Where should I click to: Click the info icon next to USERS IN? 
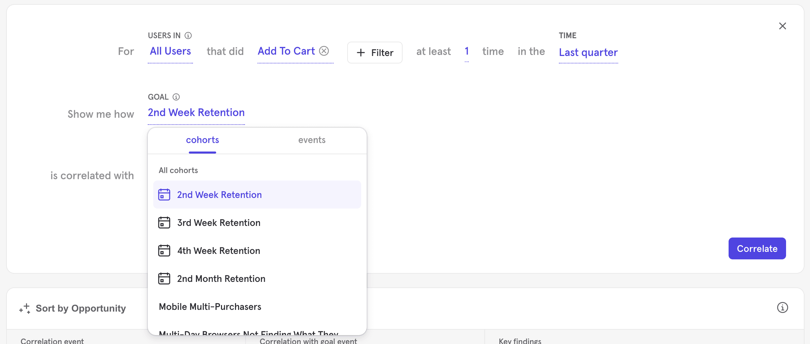[x=188, y=35]
